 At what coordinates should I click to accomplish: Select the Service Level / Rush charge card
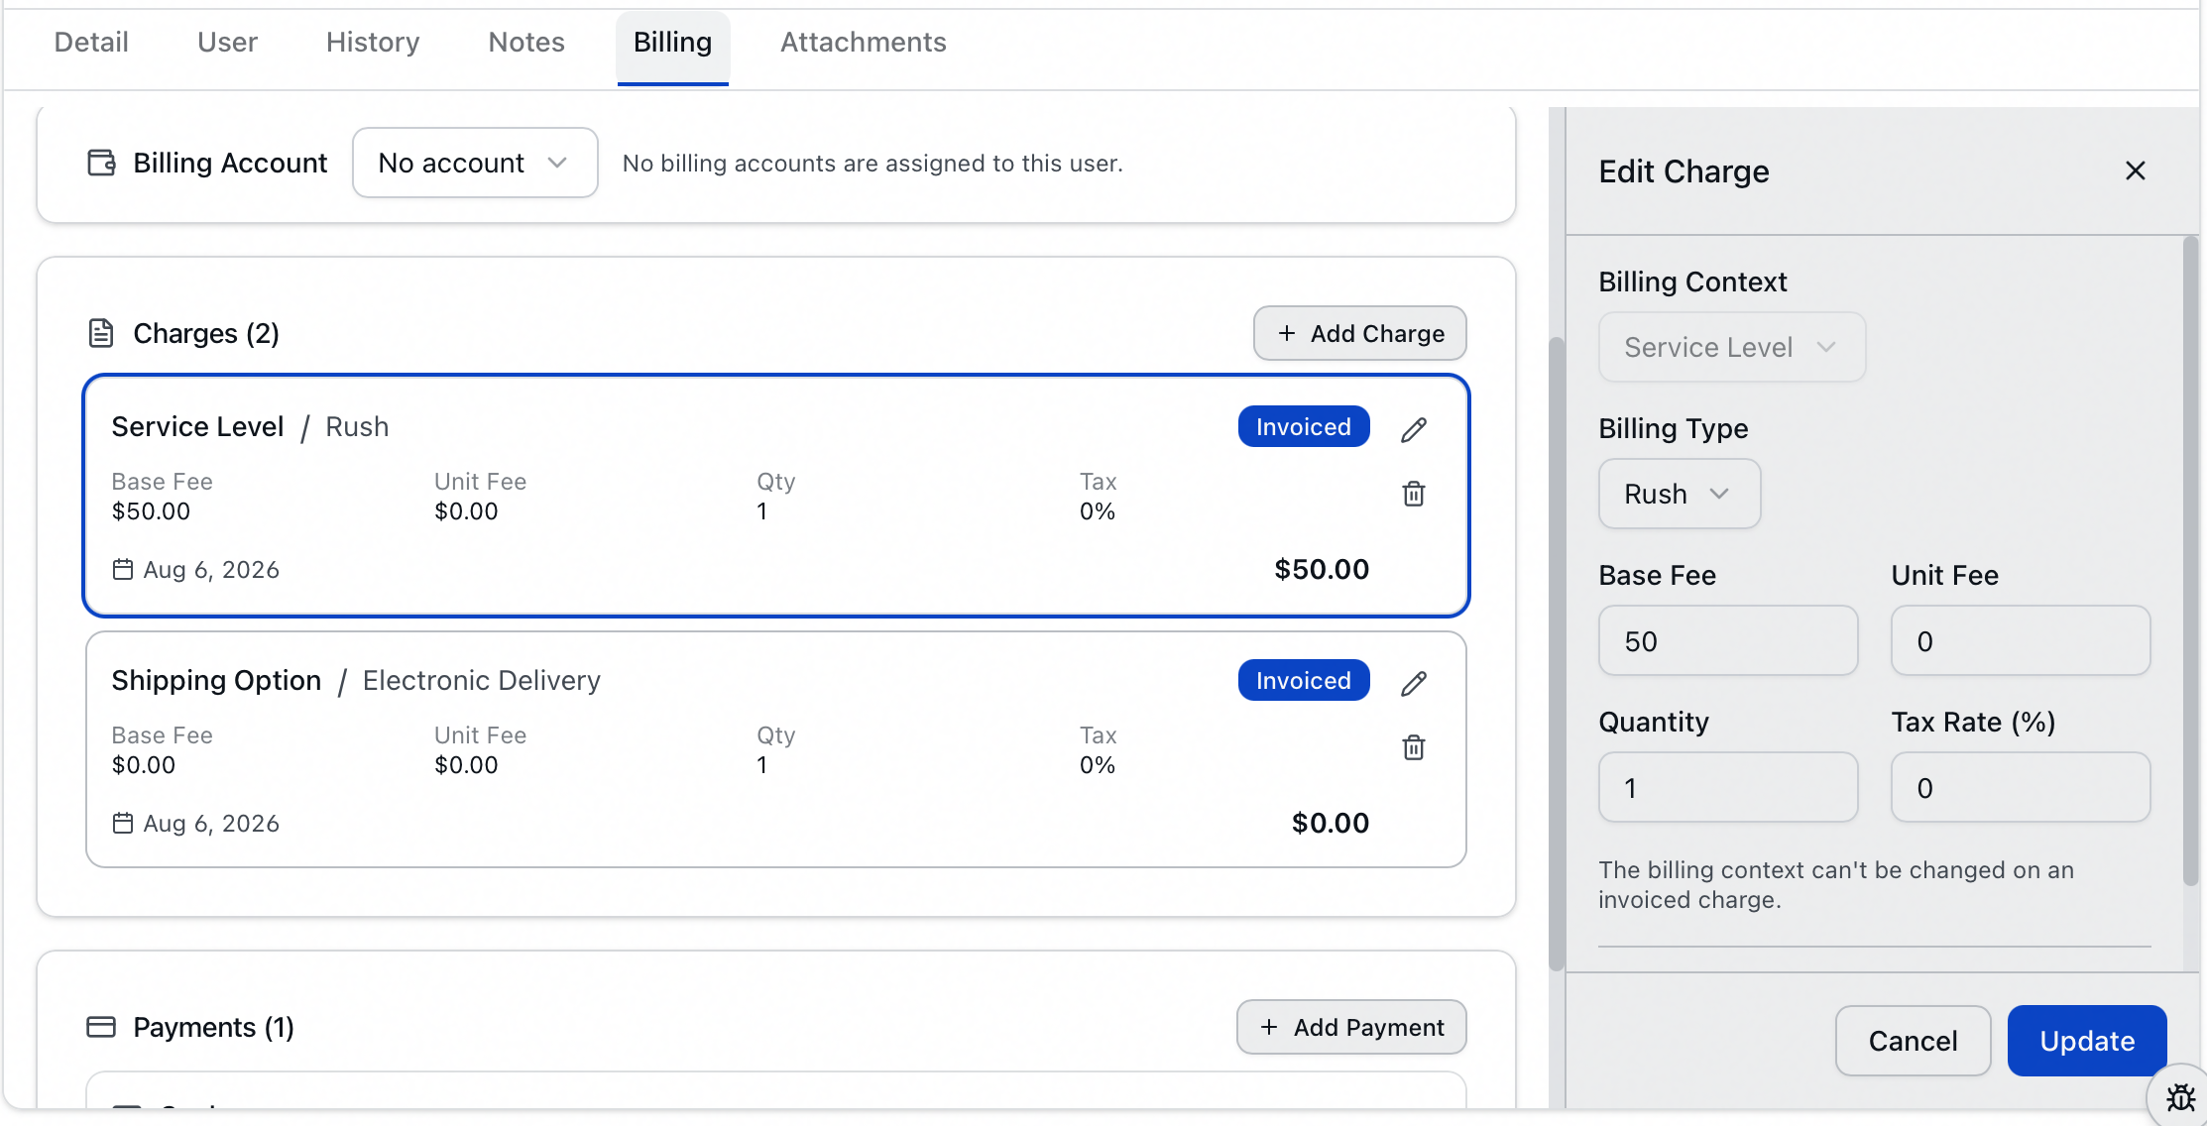(776, 496)
